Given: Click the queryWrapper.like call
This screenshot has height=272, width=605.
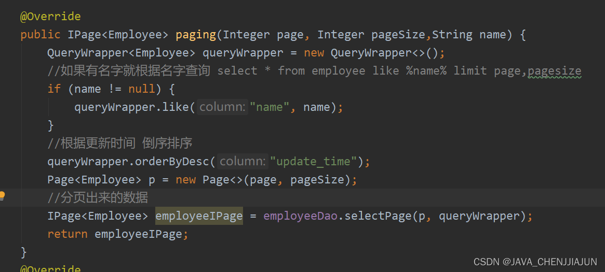Looking at the screenshot, I should tap(131, 107).
